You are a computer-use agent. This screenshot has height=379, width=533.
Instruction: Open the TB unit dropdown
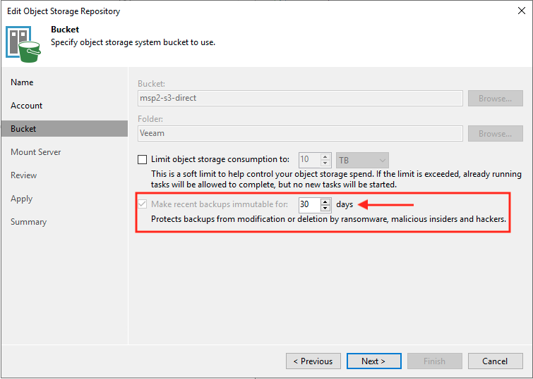[362, 160]
